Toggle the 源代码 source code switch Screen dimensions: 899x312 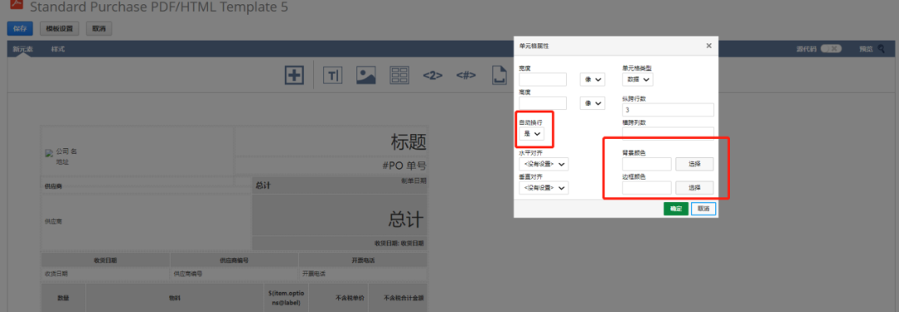pyautogui.click(x=831, y=49)
